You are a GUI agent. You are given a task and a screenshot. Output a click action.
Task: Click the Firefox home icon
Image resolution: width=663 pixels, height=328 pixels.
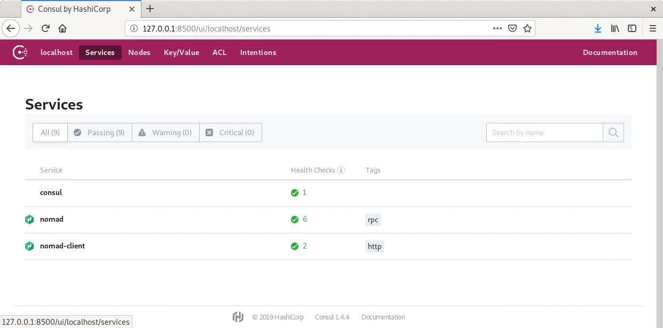[x=62, y=29]
